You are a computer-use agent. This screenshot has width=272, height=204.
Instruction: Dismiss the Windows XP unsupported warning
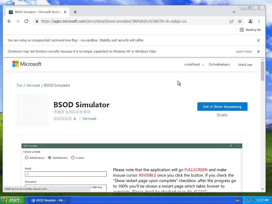pos(258,52)
